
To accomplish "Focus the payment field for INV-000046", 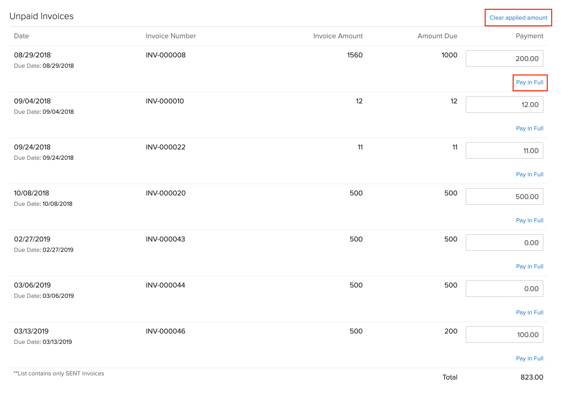I will (504, 335).
